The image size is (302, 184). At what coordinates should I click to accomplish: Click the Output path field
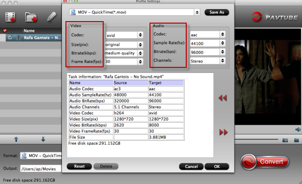[x=41, y=169]
